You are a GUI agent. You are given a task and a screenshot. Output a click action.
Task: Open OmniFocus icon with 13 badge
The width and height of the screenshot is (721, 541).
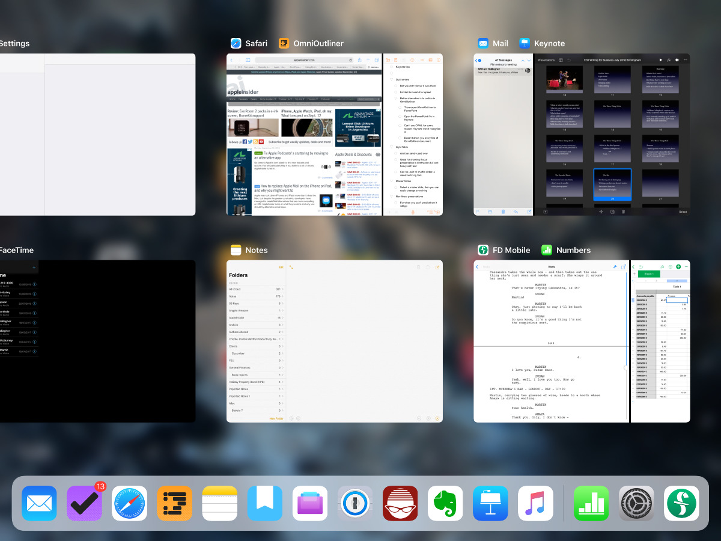click(84, 503)
